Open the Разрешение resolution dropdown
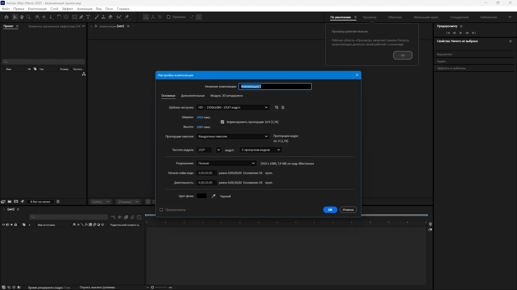The image size is (517, 290). pos(226,163)
